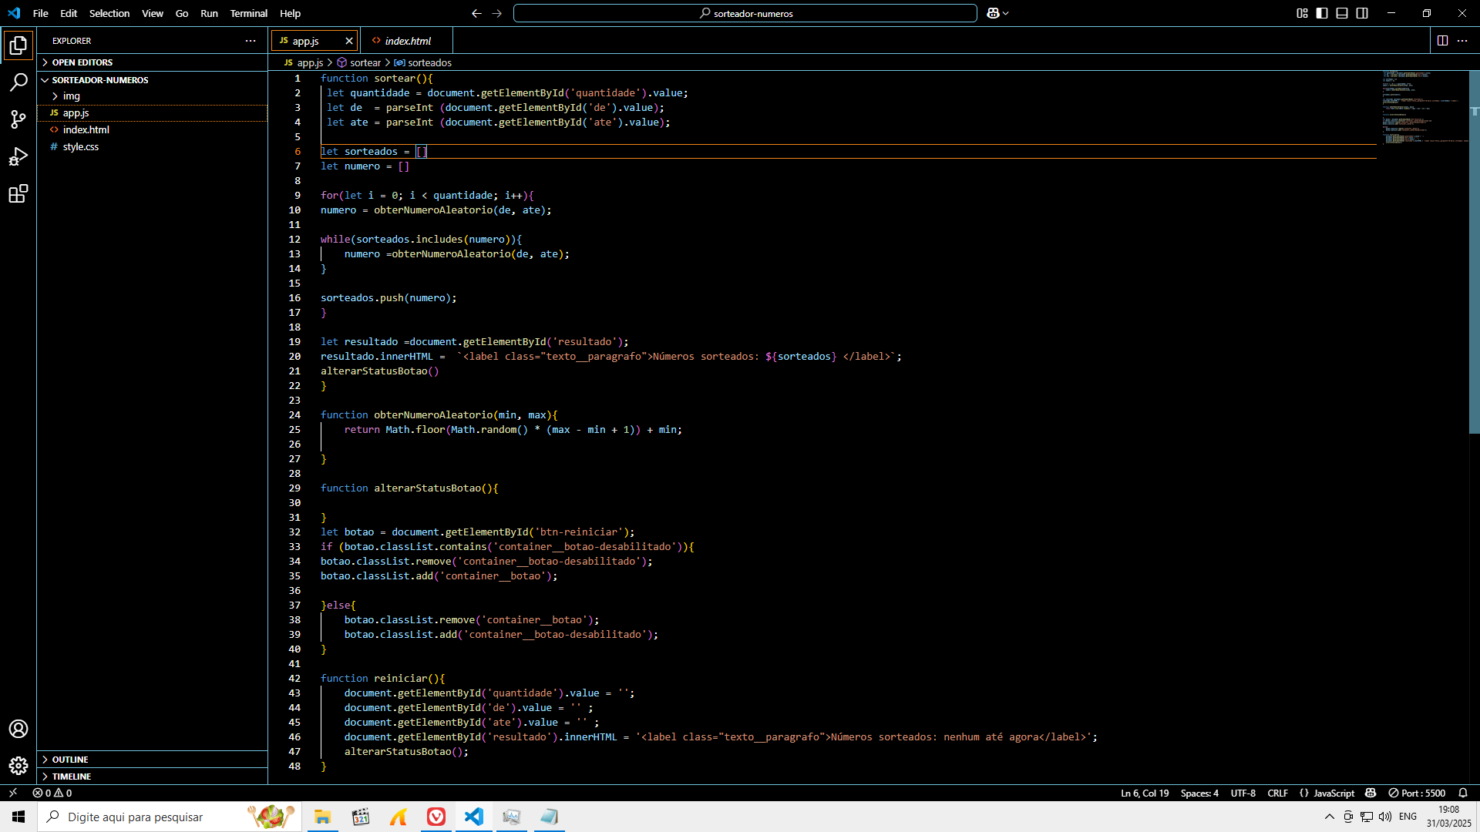
Task: Click Visual Studio Code taskbar icon
Action: pos(474,817)
